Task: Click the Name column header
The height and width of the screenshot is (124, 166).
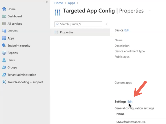Action: tap(121, 114)
